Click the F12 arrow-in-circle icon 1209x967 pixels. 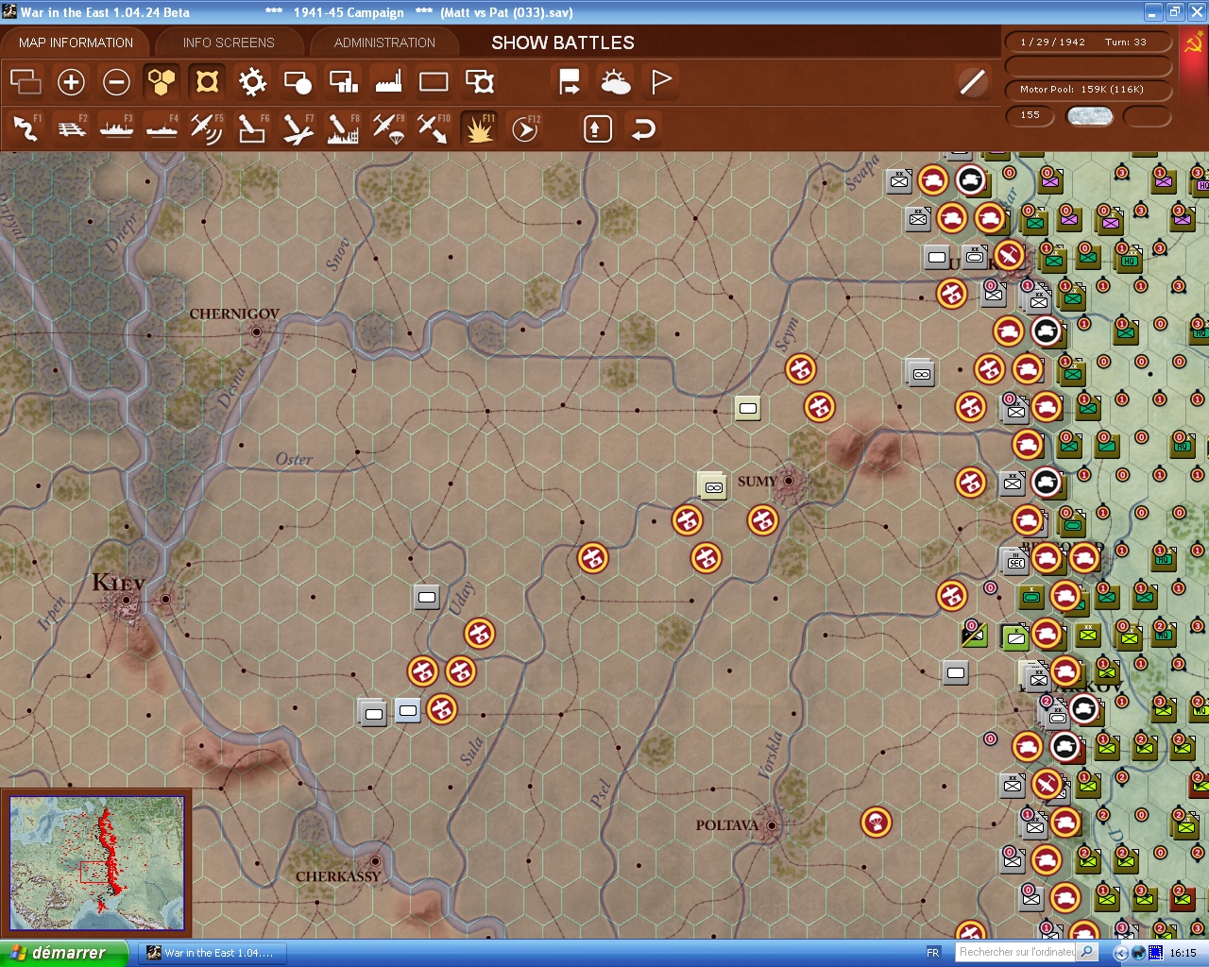pos(525,128)
